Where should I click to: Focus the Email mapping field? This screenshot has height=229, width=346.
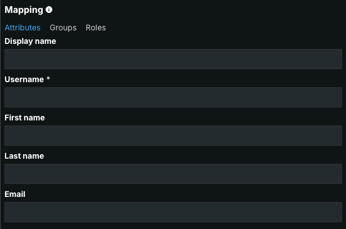173,212
